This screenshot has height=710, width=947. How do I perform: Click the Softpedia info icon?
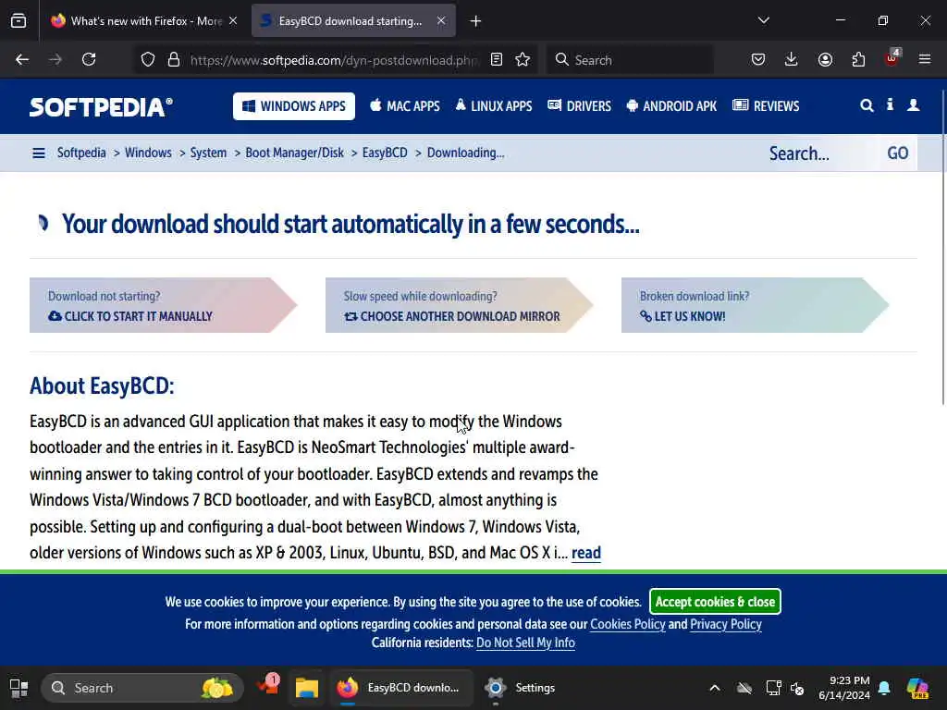pos(891,105)
